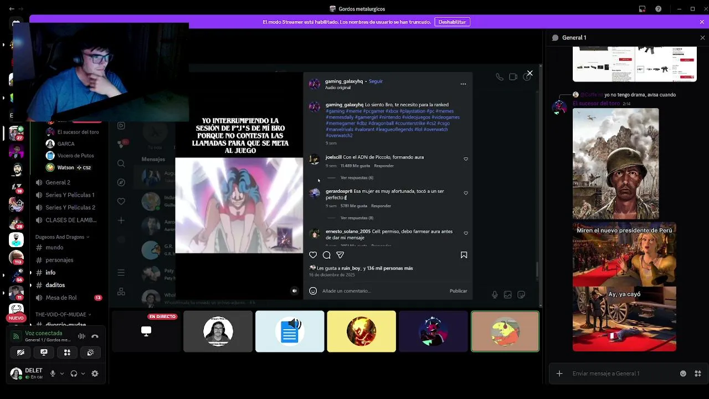Expand microphone input options arrow
This screenshot has height=399, width=709.
61,374
